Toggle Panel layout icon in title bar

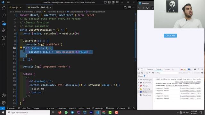tap(109, 2)
